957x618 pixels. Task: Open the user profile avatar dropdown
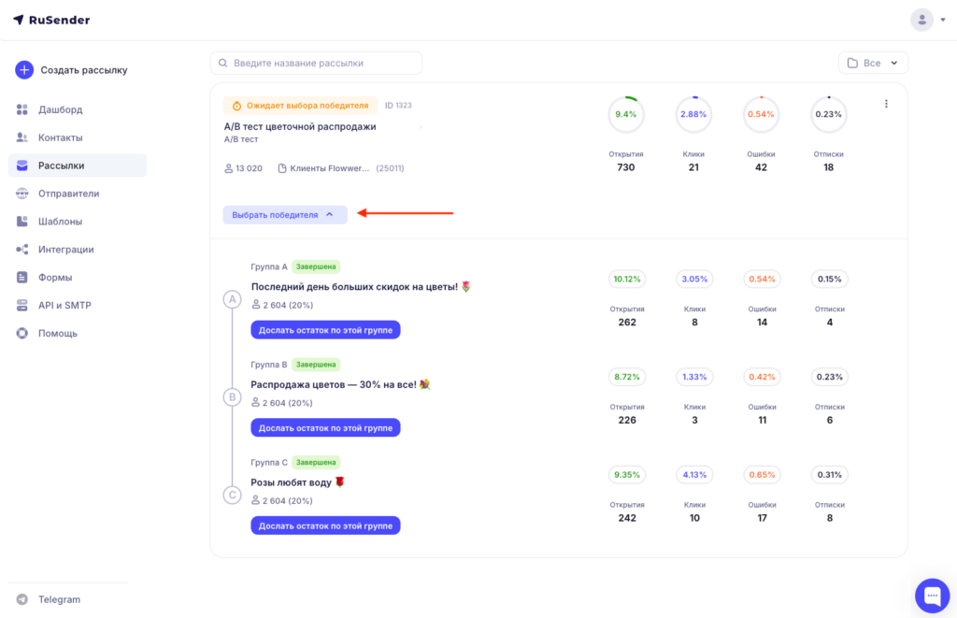click(928, 20)
